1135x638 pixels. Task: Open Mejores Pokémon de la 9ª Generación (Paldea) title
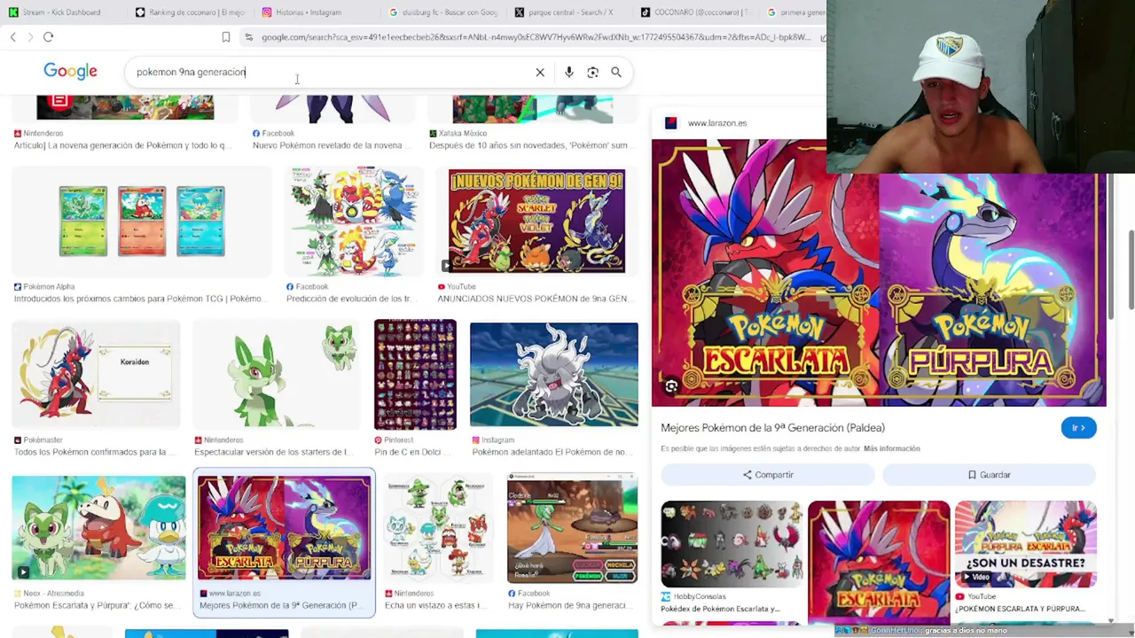[772, 428]
